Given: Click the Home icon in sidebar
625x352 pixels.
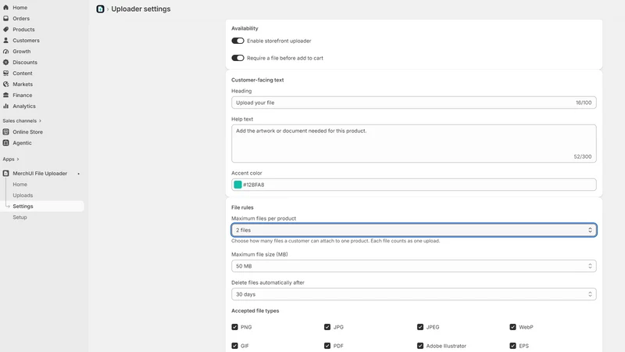Looking at the screenshot, I should 6,8.
